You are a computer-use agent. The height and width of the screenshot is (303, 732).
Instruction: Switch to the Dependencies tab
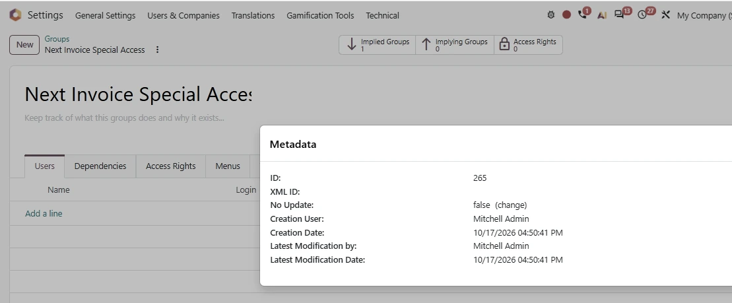click(100, 166)
